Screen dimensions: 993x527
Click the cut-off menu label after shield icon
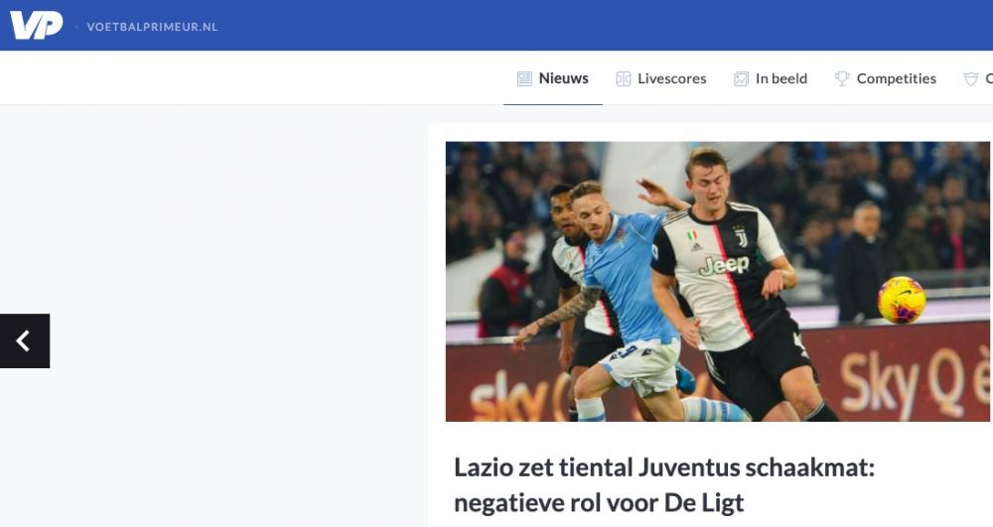click(x=989, y=78)
